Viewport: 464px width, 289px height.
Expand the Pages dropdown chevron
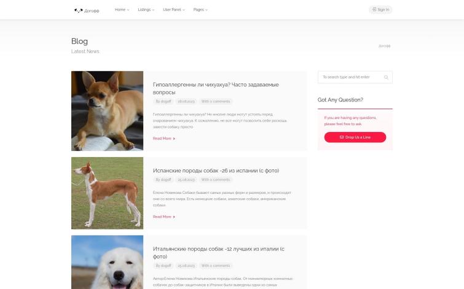206,10
